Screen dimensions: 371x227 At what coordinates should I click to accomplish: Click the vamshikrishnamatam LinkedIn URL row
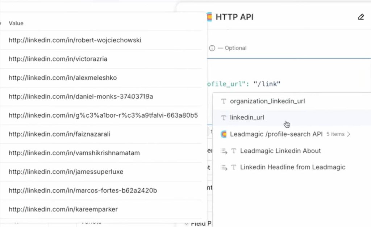pyautogui.click(x=101, y=153)
